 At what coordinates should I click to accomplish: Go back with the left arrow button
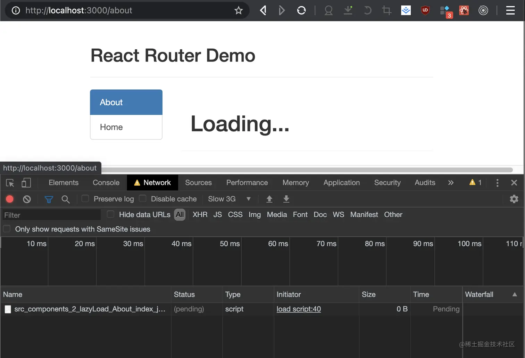[263, 10]
